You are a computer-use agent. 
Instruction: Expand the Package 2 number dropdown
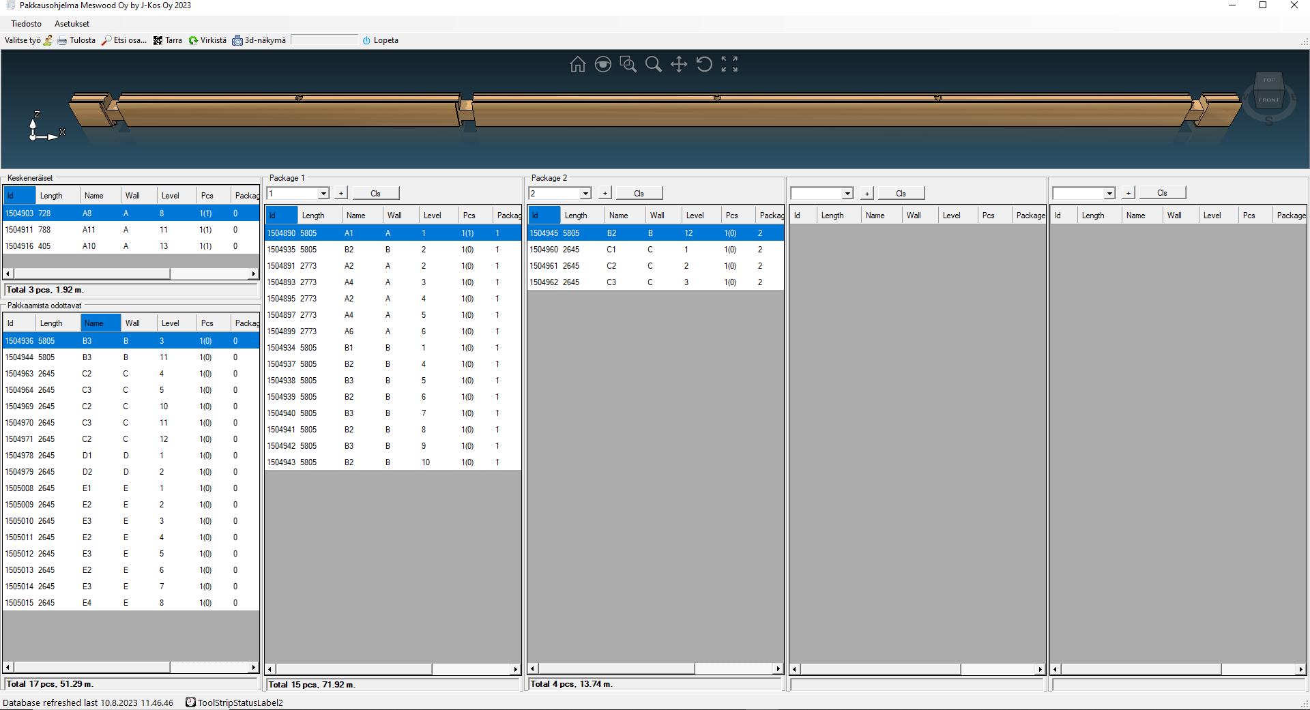tap(585, 194)
